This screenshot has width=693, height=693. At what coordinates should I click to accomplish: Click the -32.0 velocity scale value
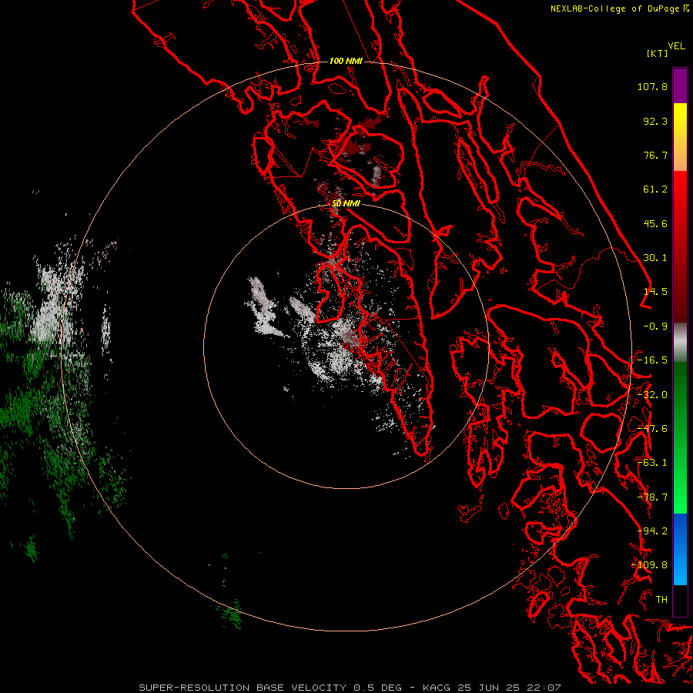[652, 395]
